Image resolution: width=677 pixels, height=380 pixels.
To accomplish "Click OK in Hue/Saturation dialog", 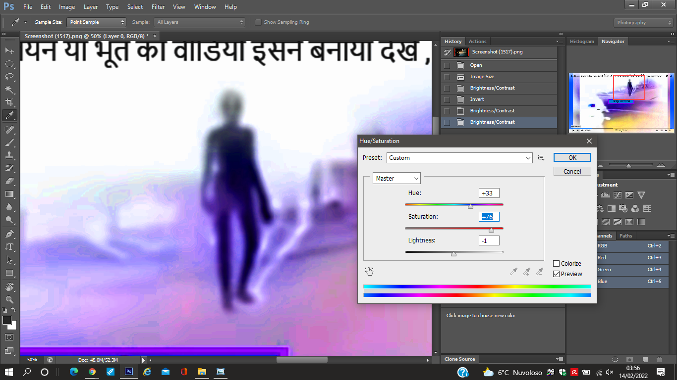I will coord(572,157).
